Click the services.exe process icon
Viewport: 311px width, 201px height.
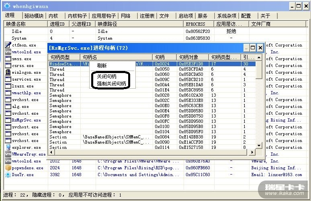(x=8, y=79)
